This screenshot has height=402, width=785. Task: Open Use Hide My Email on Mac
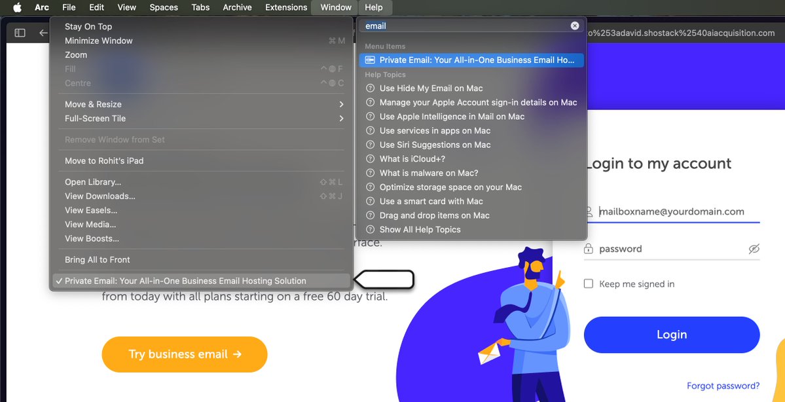[471, 88]
